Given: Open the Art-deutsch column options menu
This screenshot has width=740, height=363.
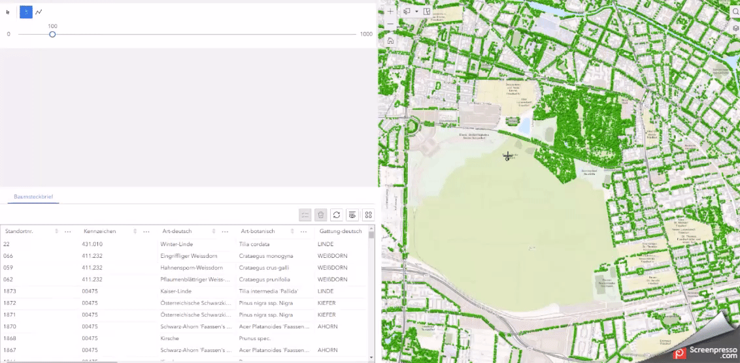Looking at the screenshot, I should click(x=225, y=232).
